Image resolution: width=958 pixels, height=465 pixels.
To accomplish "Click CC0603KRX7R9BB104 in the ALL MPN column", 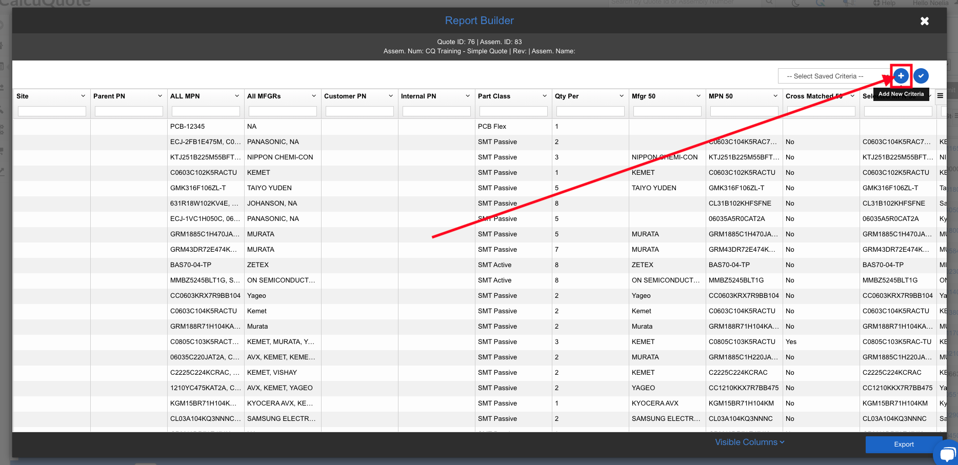I will pyautogui.click(x=206, y=296).
